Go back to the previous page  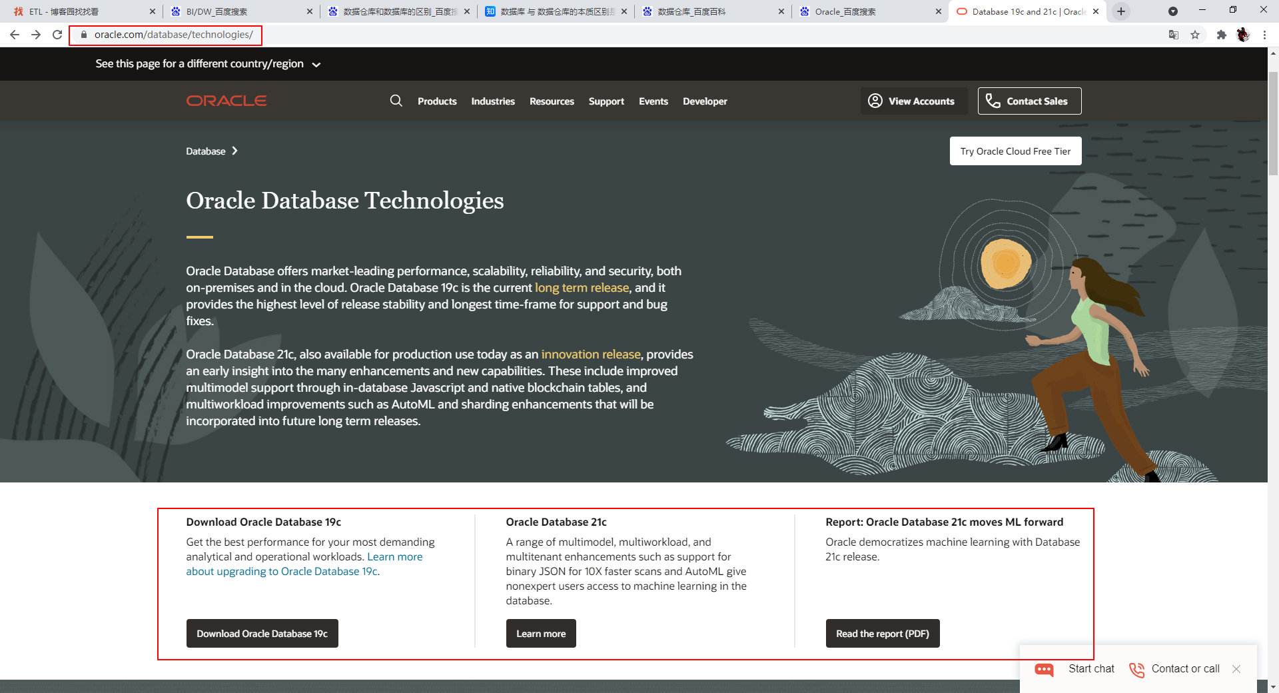(15, 35)
